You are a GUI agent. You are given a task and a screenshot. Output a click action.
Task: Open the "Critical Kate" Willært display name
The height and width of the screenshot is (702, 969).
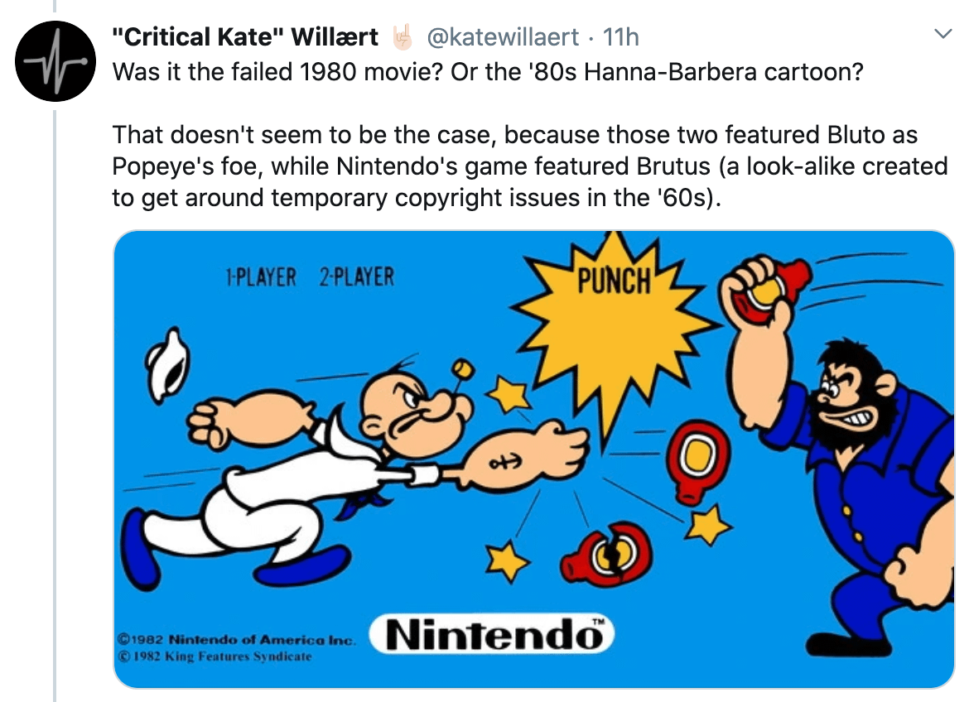(245, 37)
